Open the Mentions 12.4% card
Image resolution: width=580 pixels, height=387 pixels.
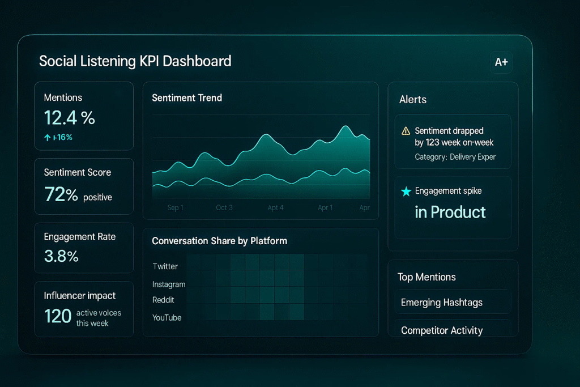[x=84, y=116]
